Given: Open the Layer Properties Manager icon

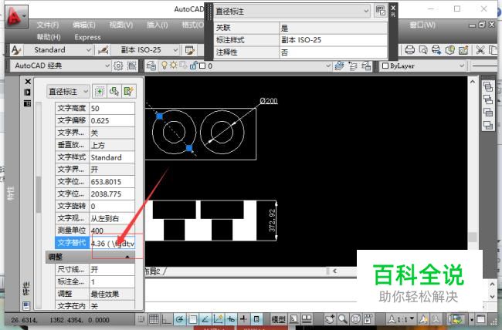Looking at the screenshot, I should coord(151,66).
